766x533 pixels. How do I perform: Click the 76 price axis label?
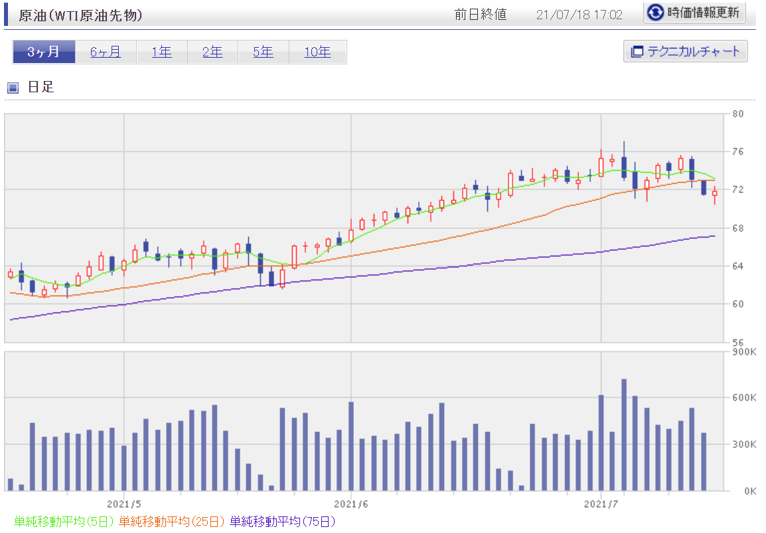pyautogui.click(x=737, y=151)
